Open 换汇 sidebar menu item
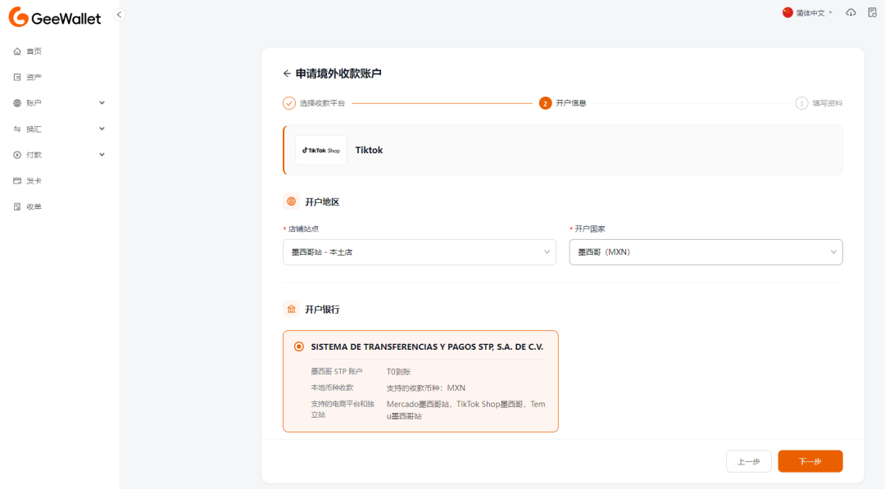The width and height of the screenshot is (885, 489). (x=34, y=129)
